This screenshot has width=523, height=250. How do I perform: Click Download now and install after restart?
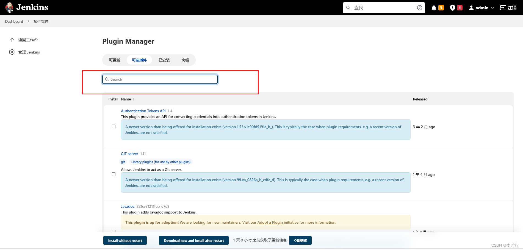coord(194,240)
